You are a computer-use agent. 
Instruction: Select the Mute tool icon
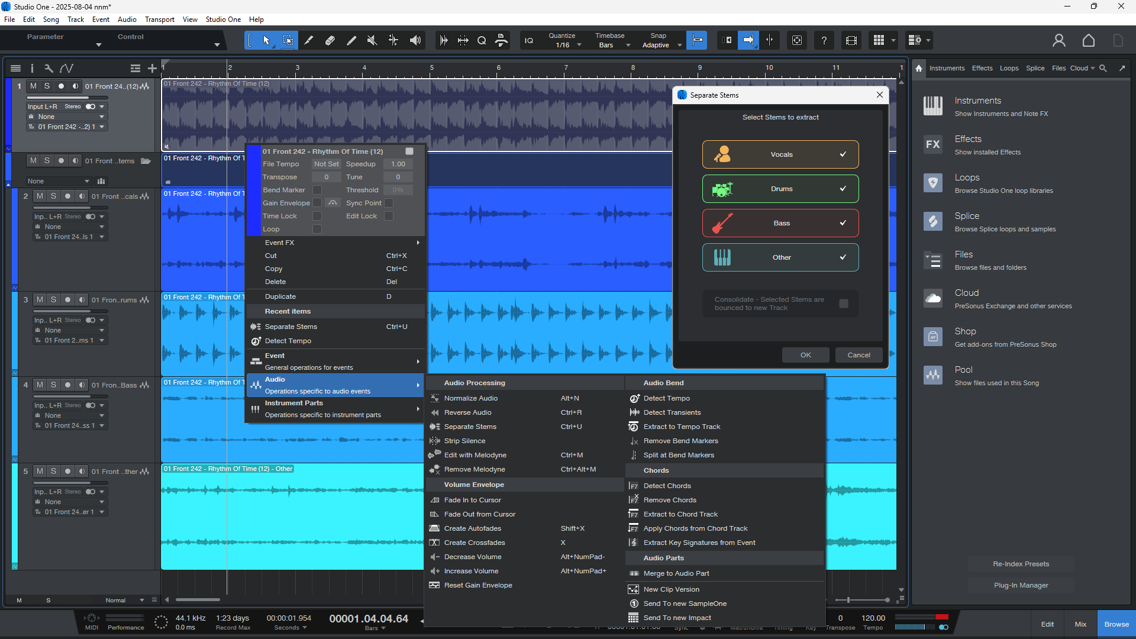(x=372, y=40)
